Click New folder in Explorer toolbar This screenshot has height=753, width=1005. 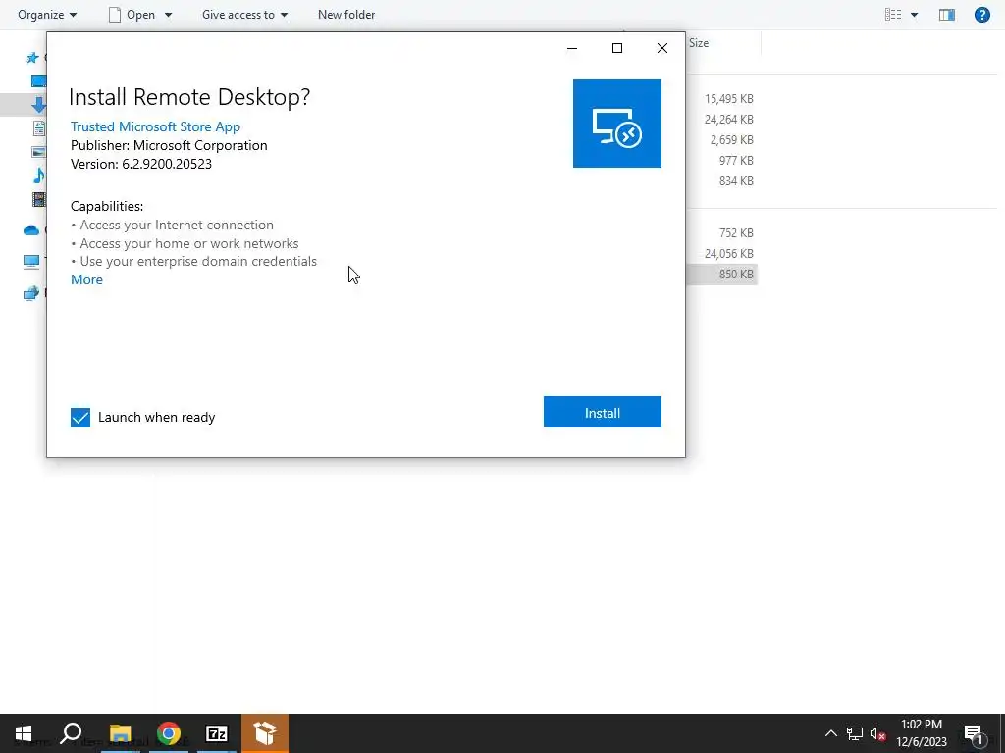tap(346, 14)
